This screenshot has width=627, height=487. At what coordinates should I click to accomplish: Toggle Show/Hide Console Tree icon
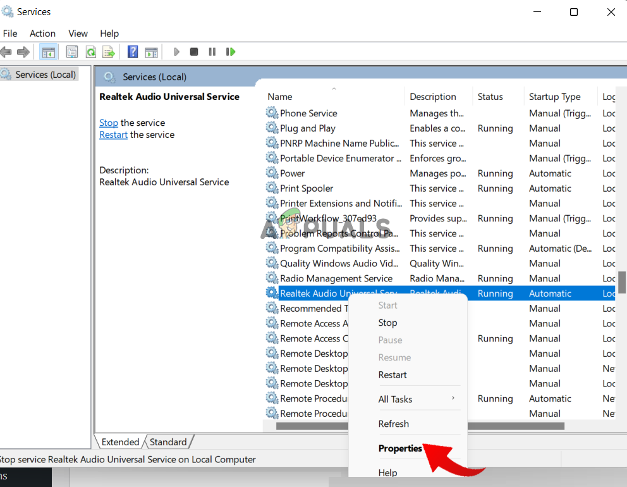click(x=49, y=52)
